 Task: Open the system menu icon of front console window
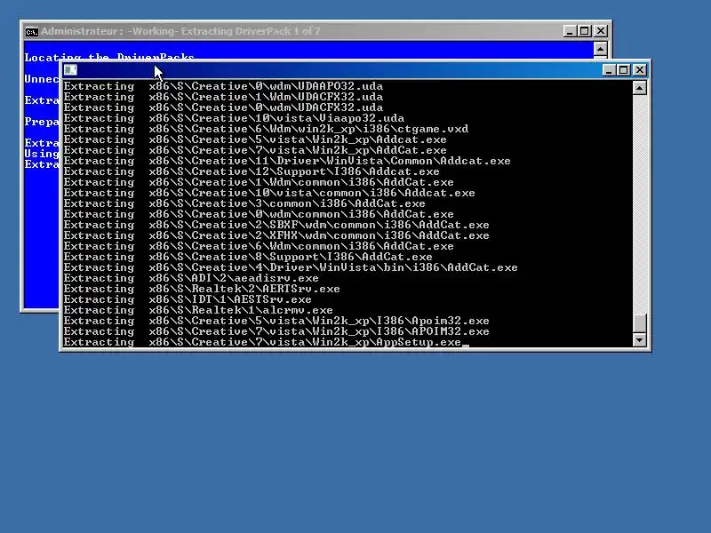(x=70, y=70)
